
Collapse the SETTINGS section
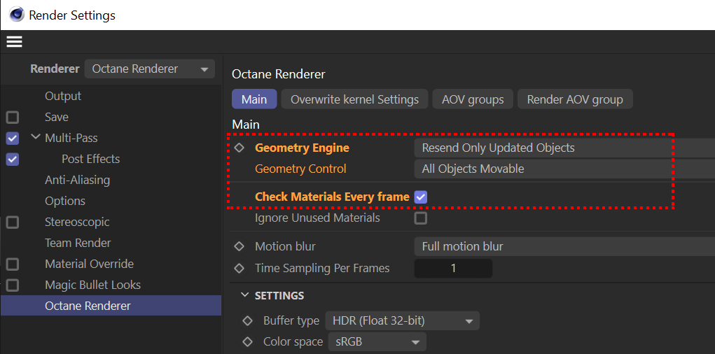point(246,295)
